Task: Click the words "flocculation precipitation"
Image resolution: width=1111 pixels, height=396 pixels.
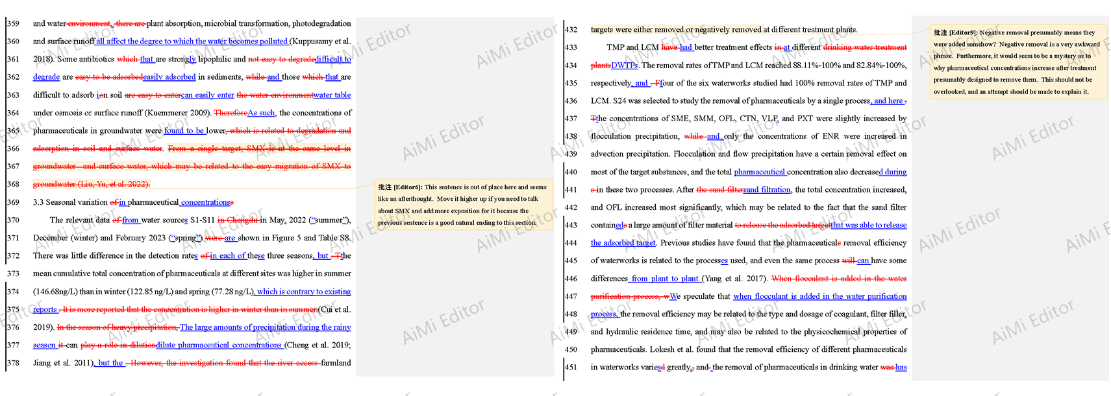Action: pyautogui.click(x=635, y=136)
